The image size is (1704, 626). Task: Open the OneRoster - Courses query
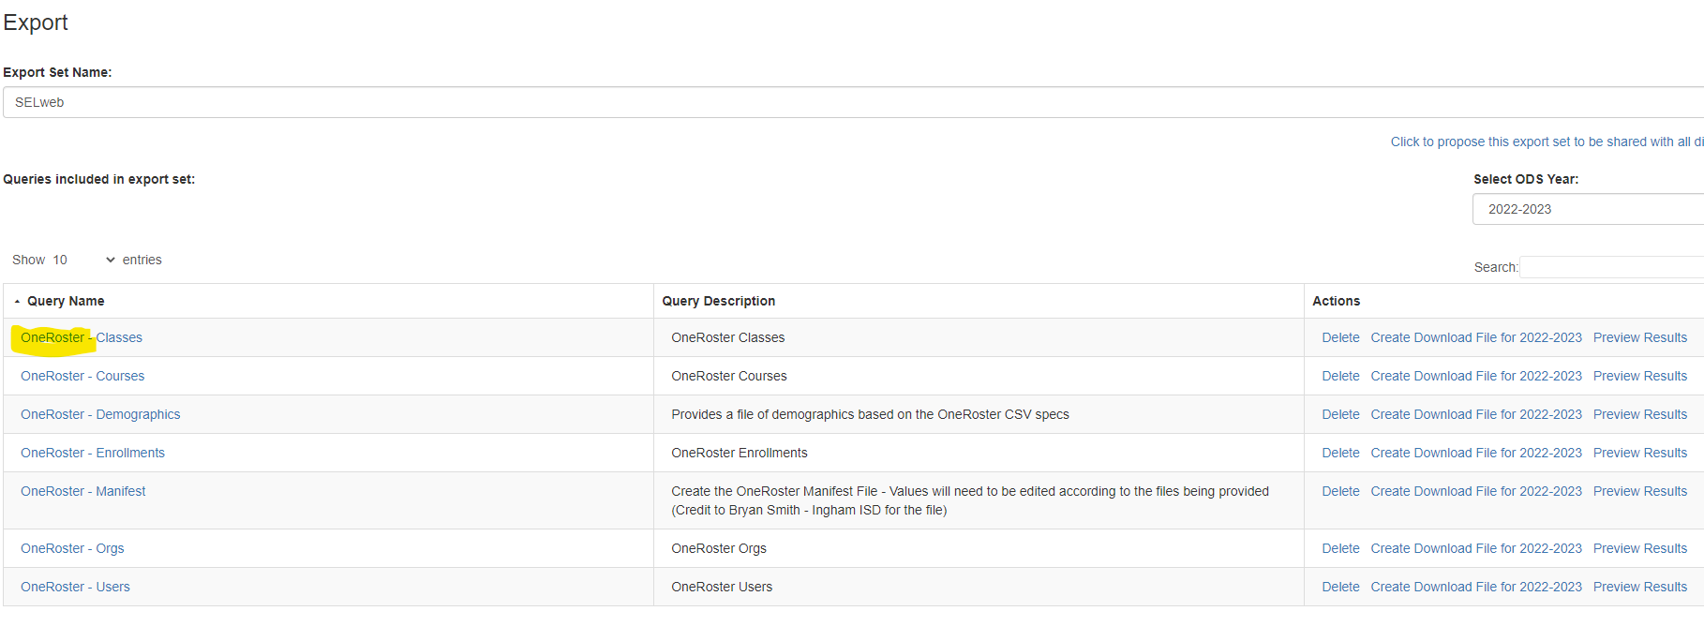point(82,376)
